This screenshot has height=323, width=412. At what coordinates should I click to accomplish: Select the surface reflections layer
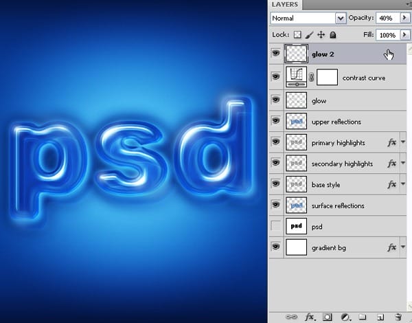pos(337,205)
